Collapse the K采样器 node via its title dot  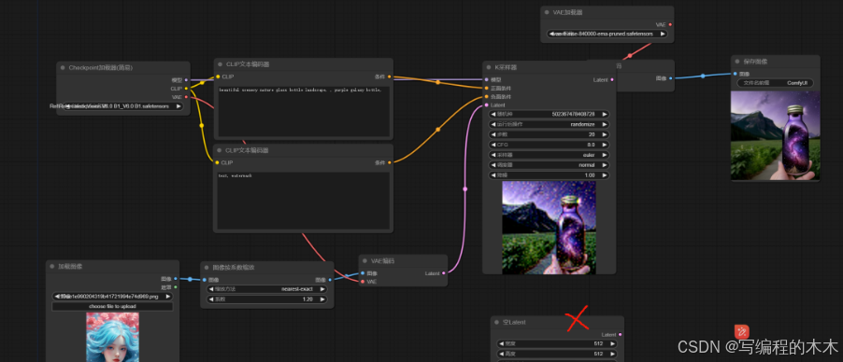(489, 68)
